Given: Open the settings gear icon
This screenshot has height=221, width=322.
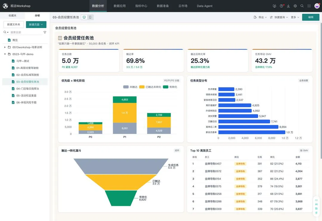Looking at the screenshot, I should coord(295,6).
